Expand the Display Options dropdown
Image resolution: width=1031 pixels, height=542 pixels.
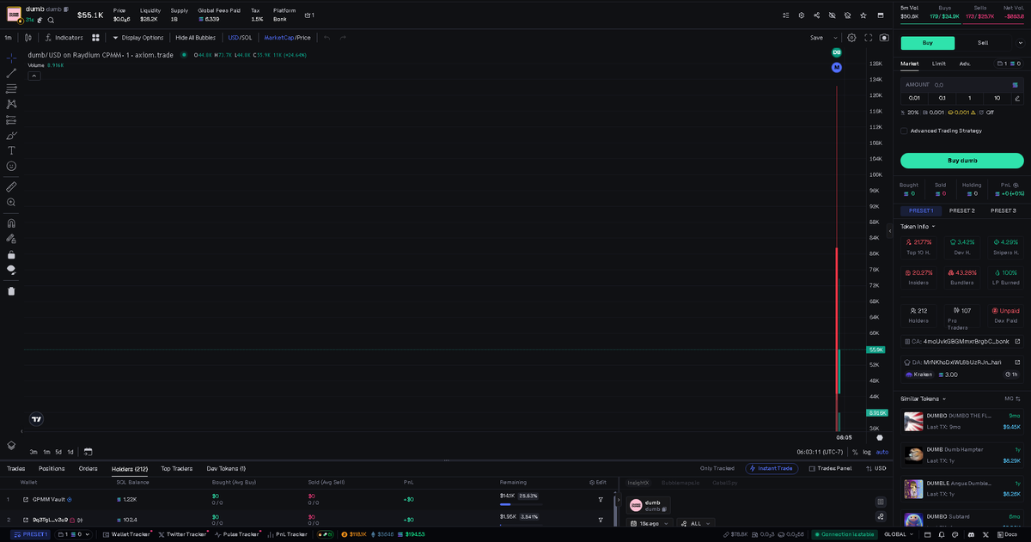(x=137, y=38)
